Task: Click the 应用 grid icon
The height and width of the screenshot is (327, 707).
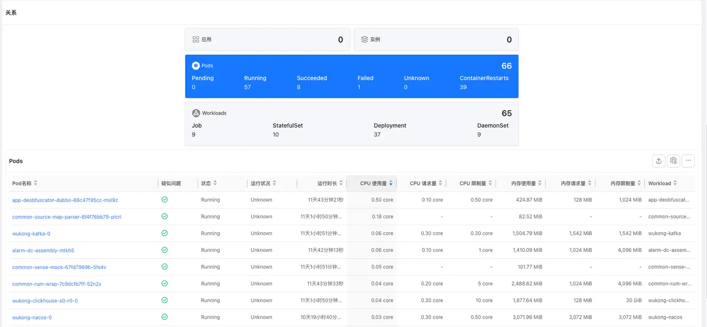Action: point(195,39)
